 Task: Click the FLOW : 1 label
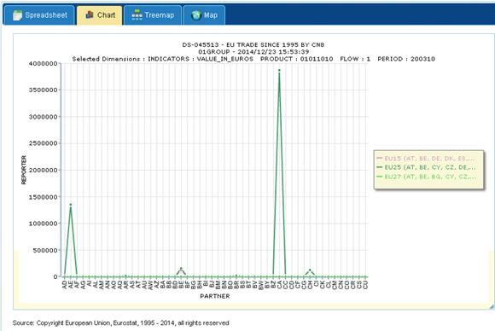355,59
